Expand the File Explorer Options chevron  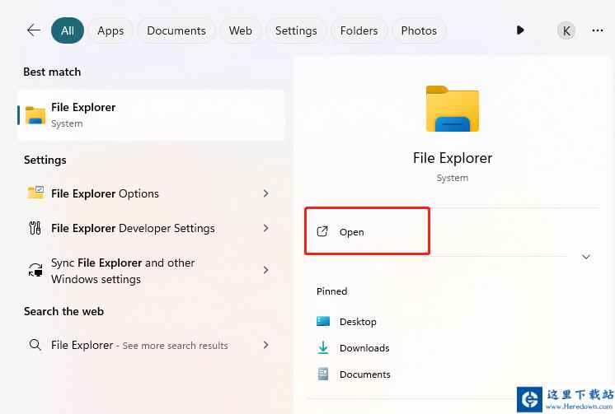[x=266, y=193]
